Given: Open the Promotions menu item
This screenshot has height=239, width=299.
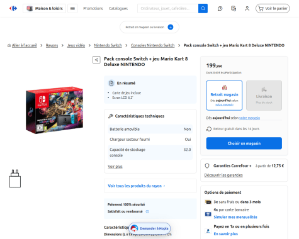Looking at the screenshot, I should coord(93,9).
